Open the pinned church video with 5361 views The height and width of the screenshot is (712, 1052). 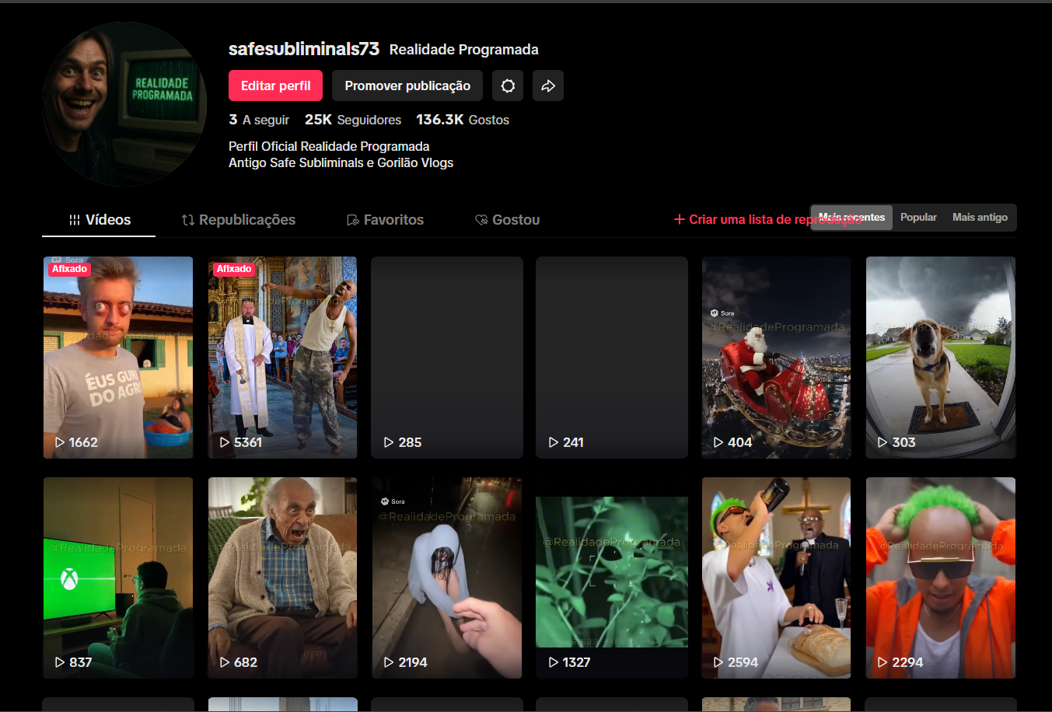coord(283,358)
